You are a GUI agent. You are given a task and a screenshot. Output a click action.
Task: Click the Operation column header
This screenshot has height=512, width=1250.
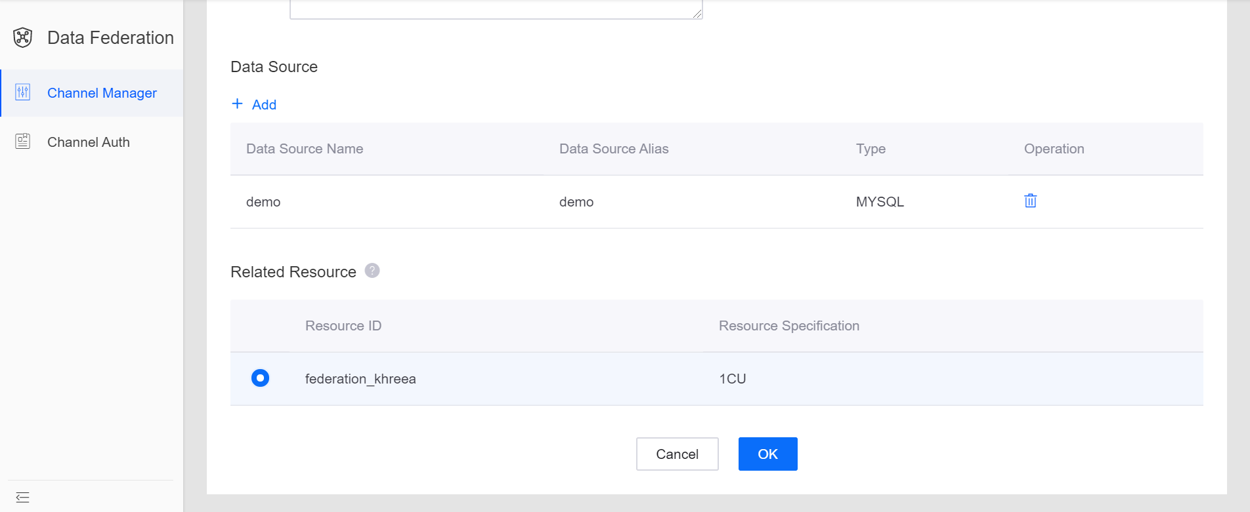[x=1054, y=149]
